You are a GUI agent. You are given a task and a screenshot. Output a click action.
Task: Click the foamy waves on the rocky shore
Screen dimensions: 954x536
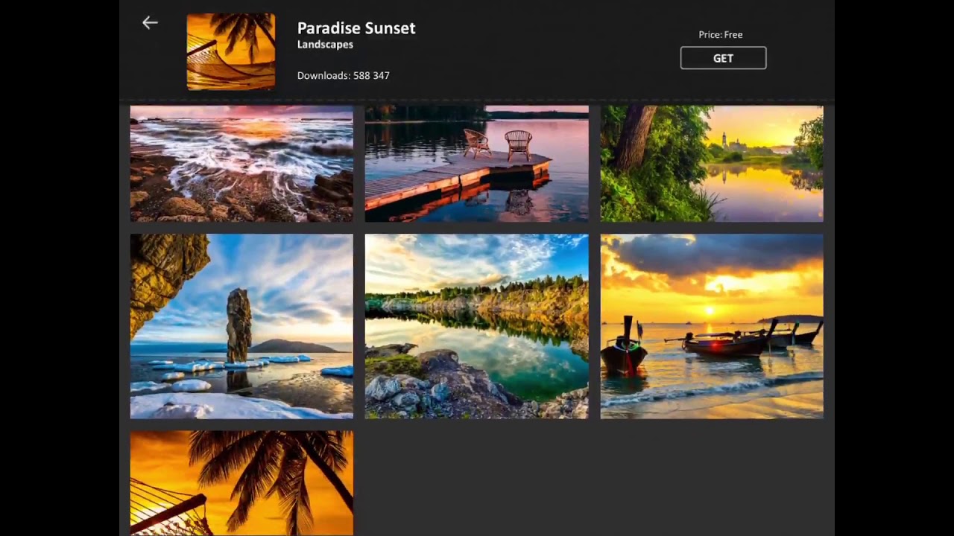[x=246, y=153]
